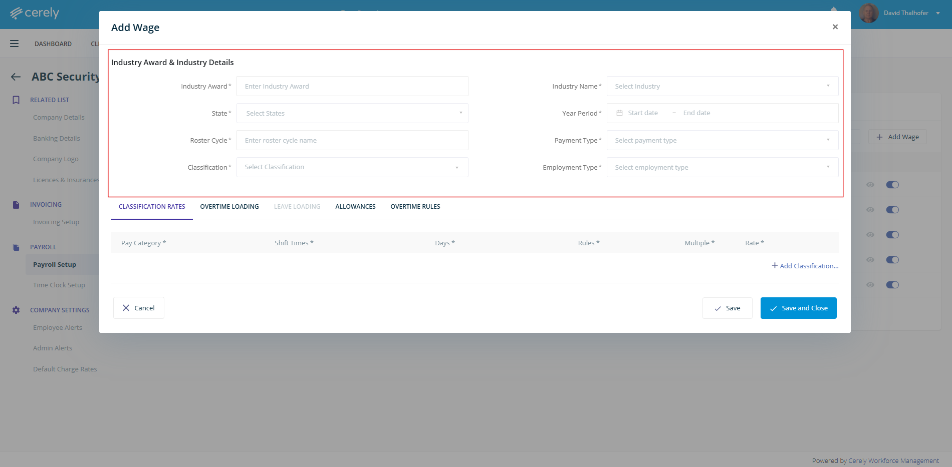Image resolution: width=952 pixels, height=467 pixels.
Task: Switch to the Overtime Loading tab
Action: (229, 207)
